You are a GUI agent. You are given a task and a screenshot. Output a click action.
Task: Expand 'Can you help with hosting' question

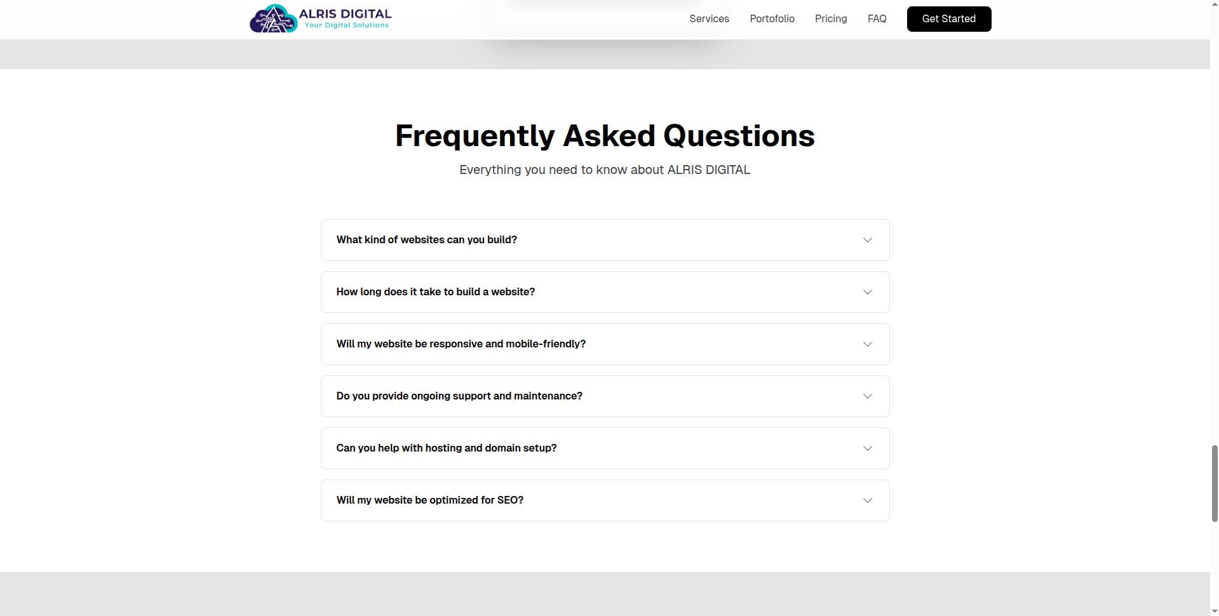(447, 448)
